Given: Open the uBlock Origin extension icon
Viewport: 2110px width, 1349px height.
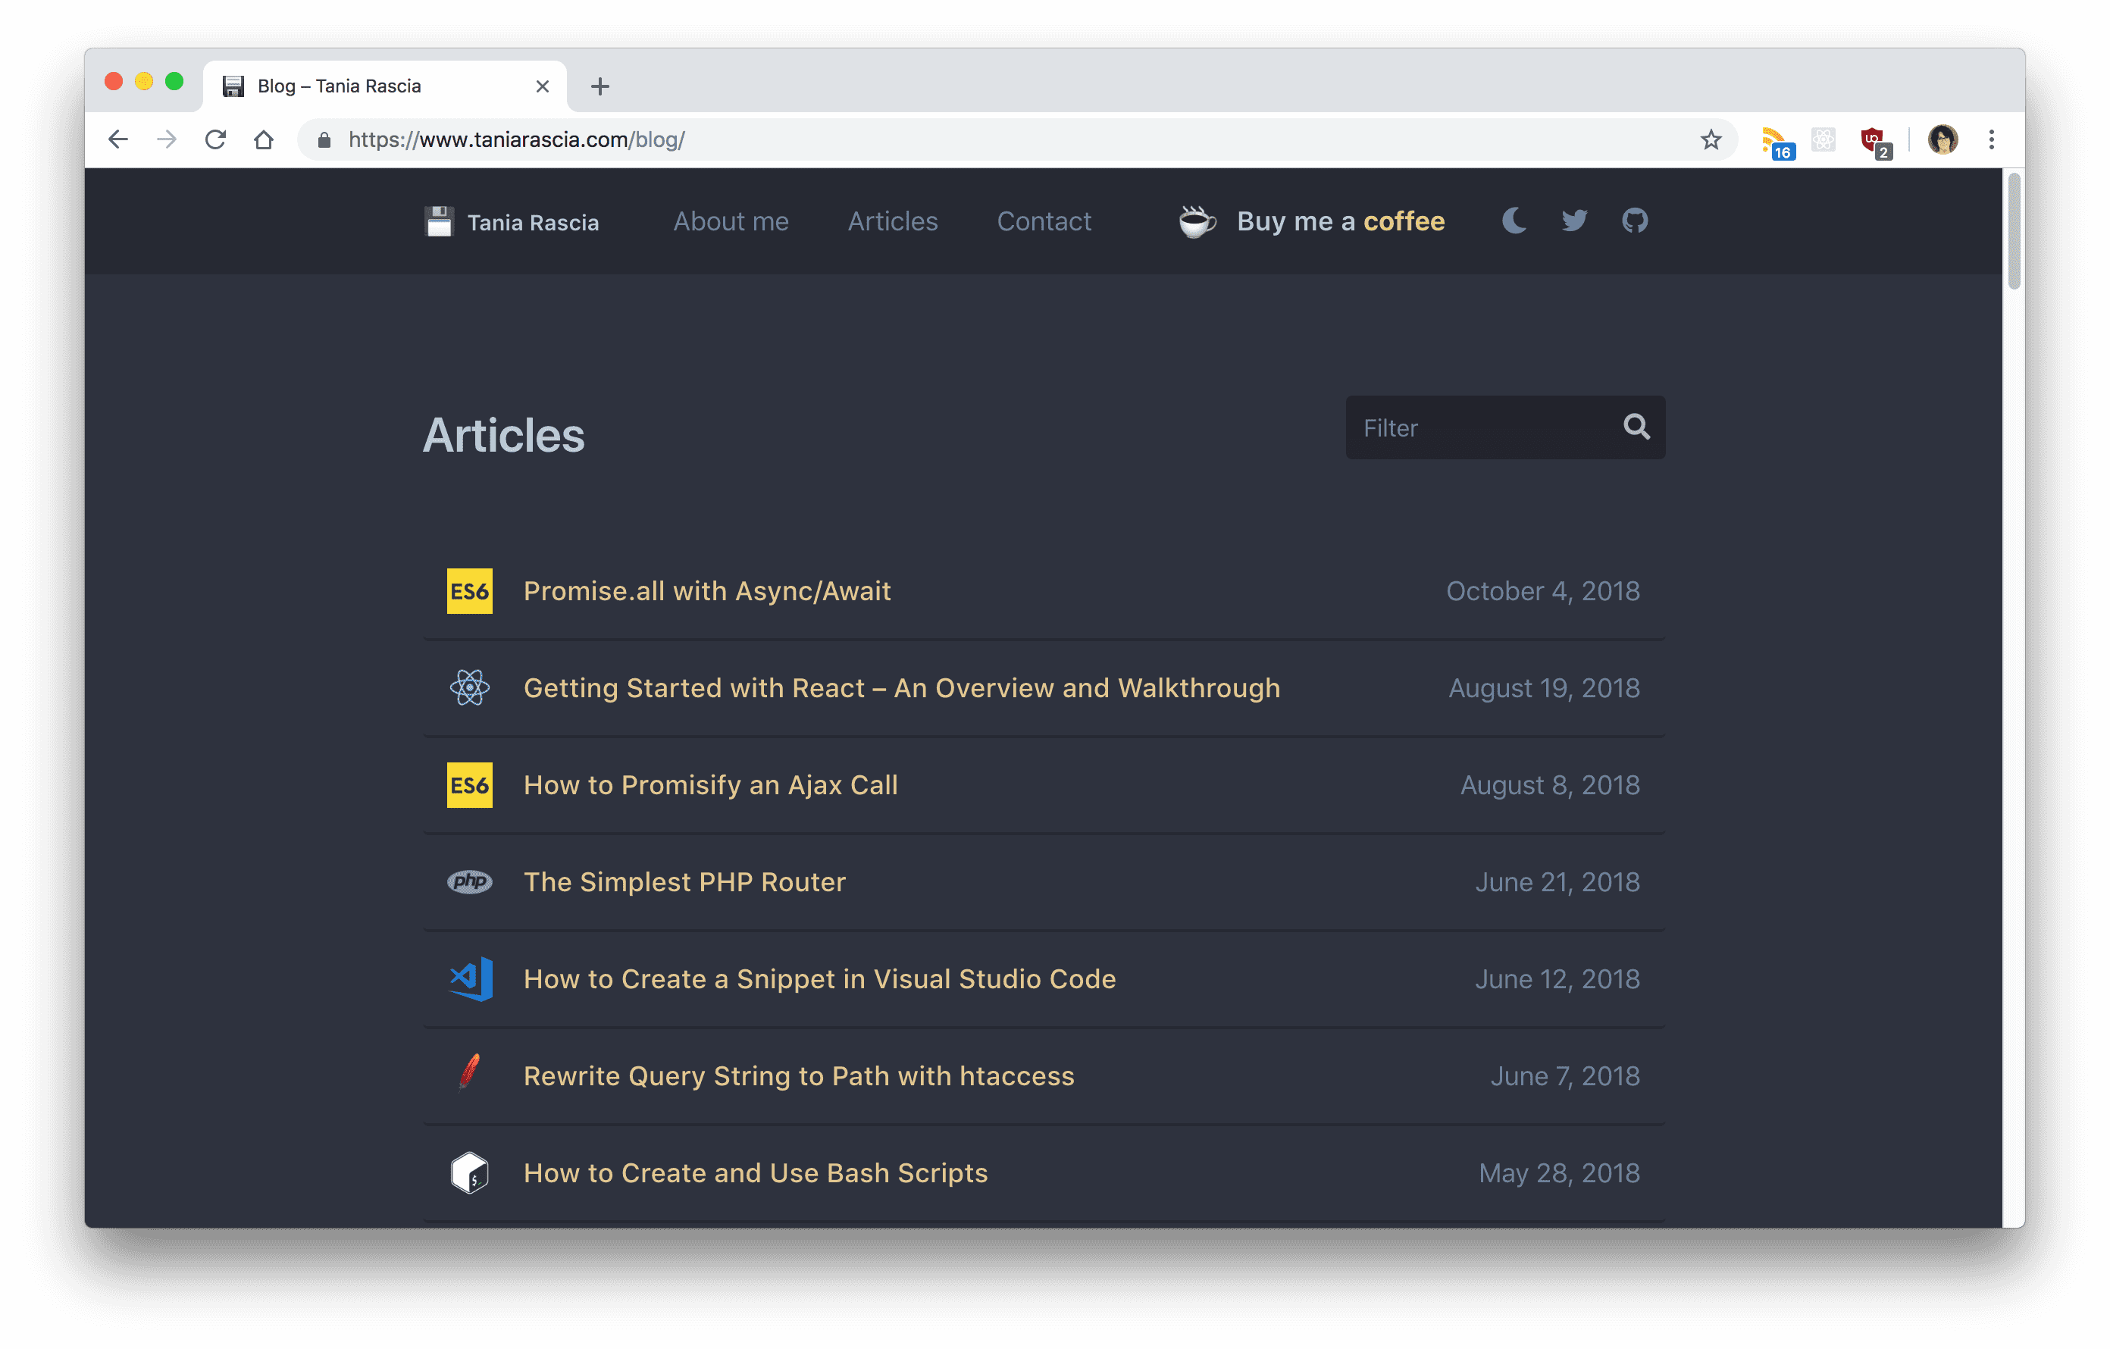Looking at the screenshot, I should click(1876, 142).
